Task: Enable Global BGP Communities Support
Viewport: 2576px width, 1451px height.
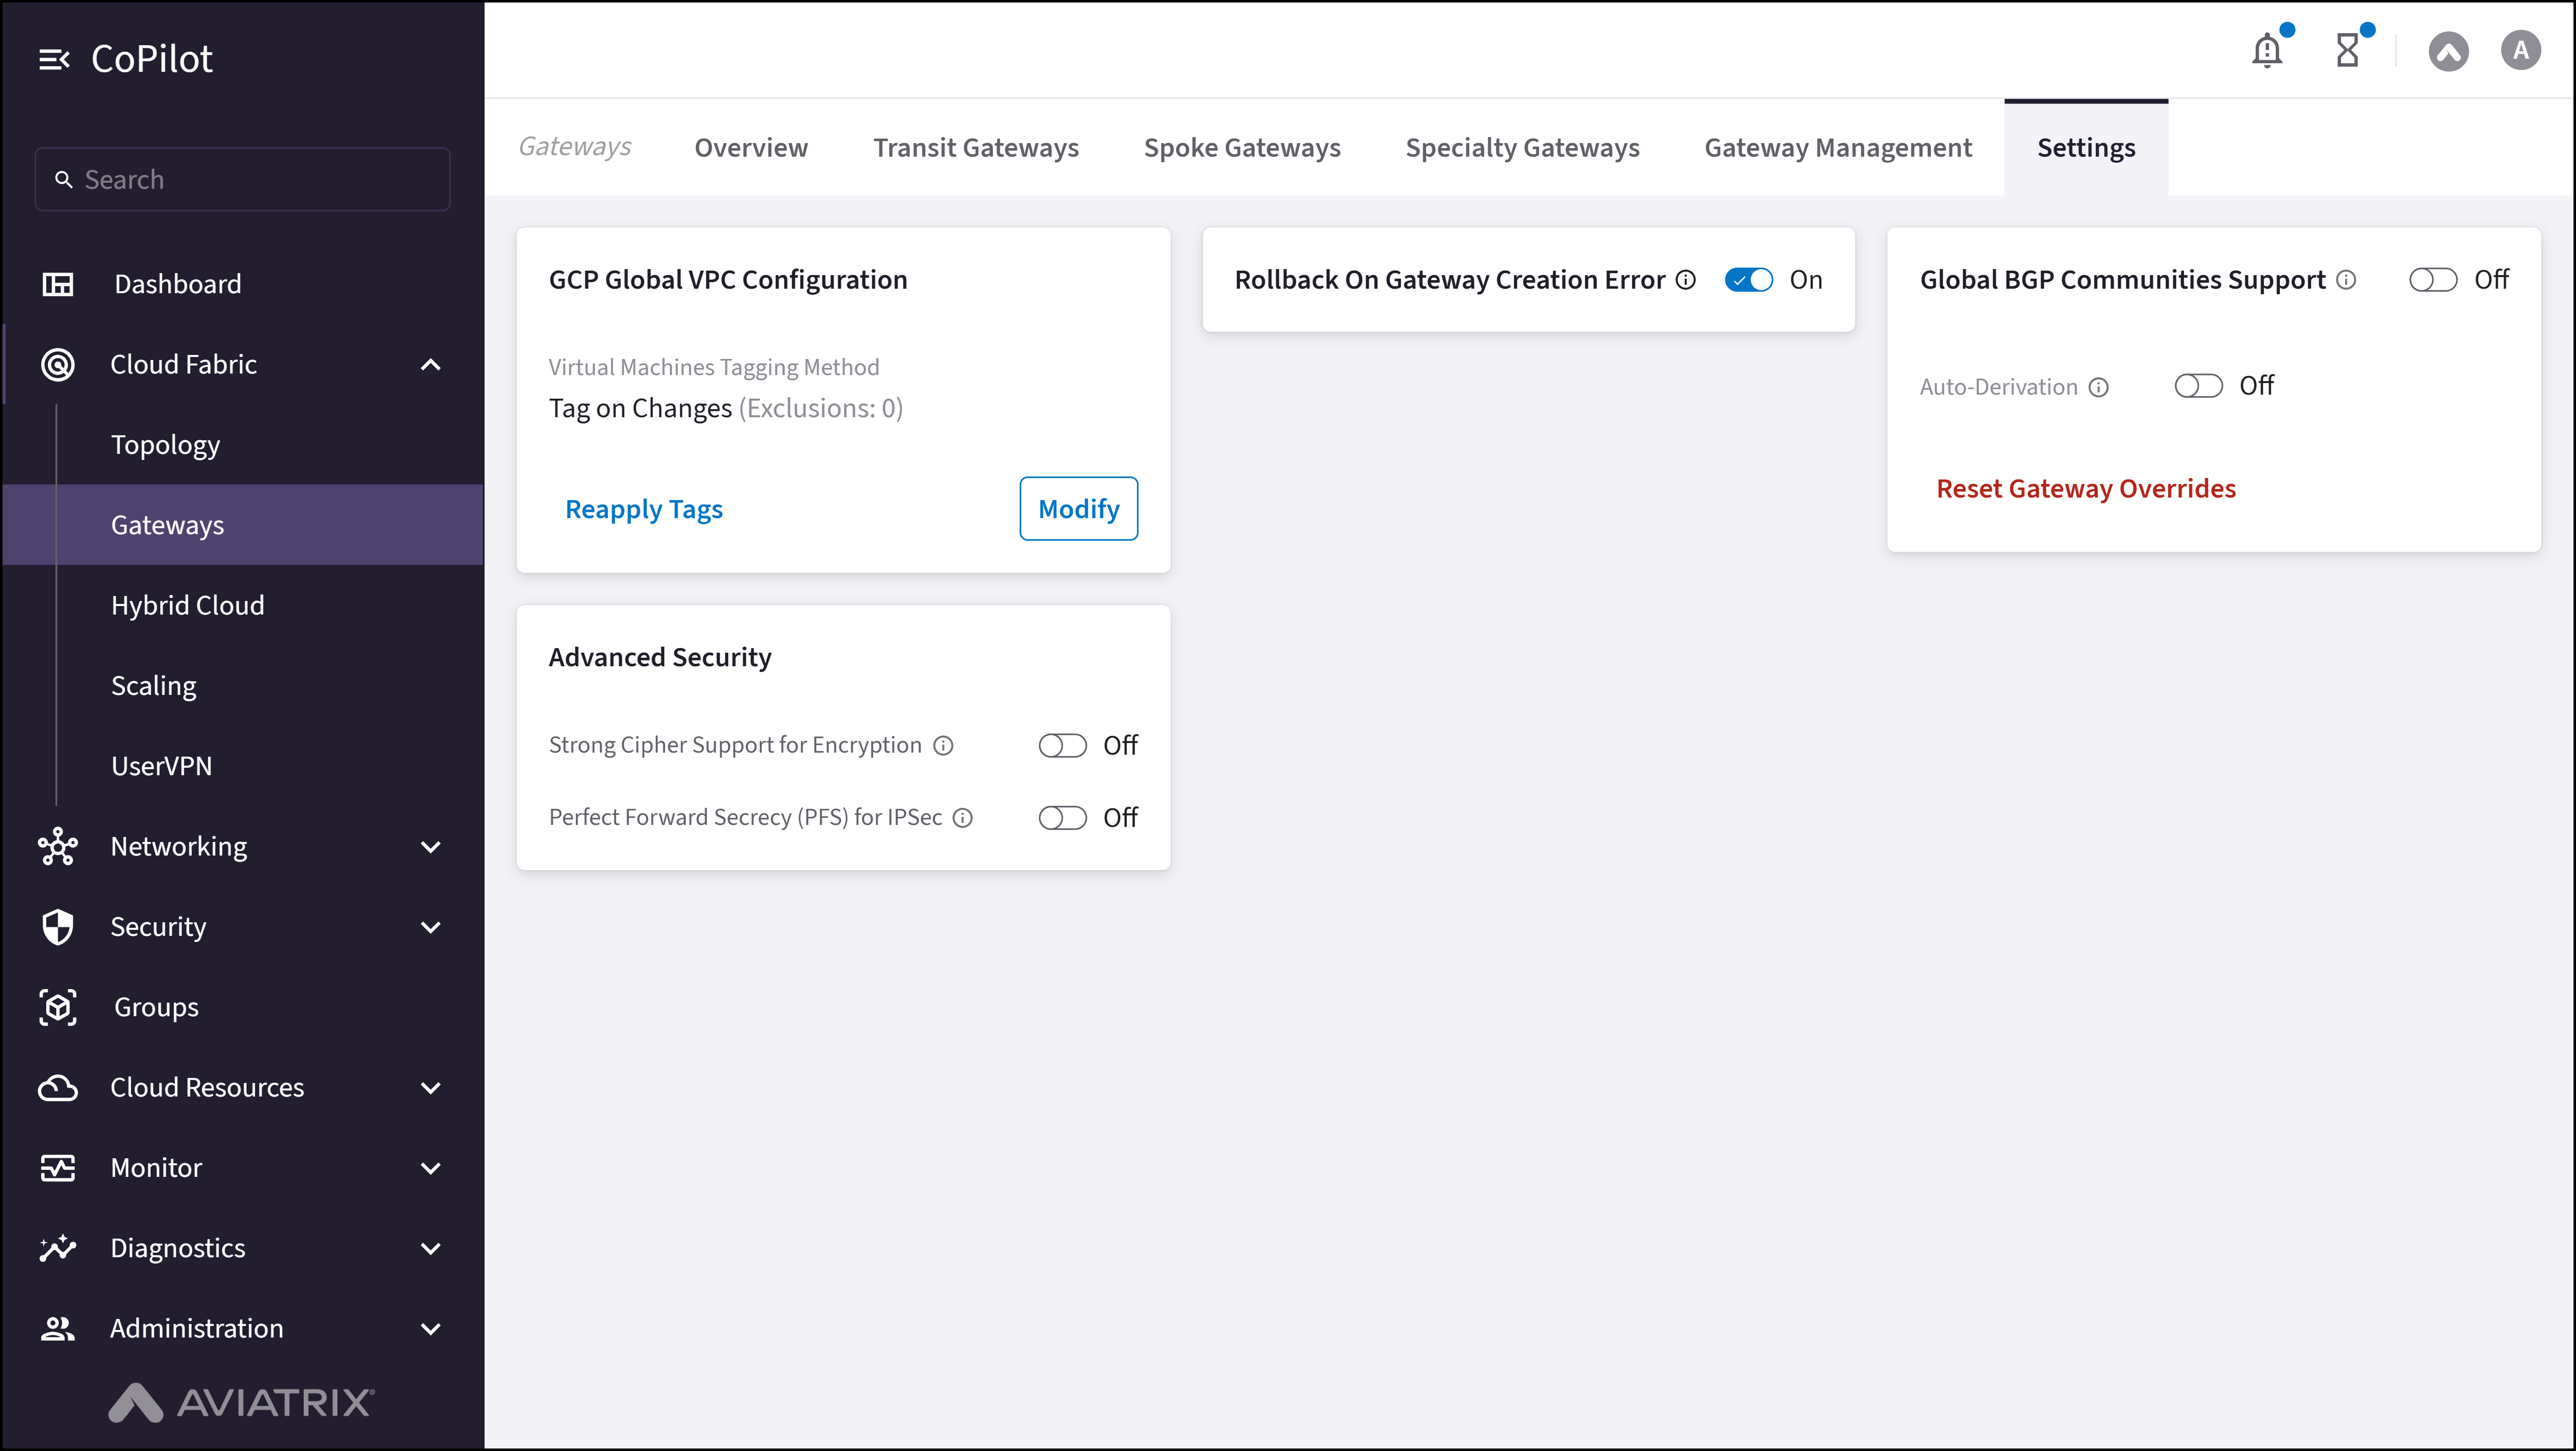Action: click(2433, 280)
